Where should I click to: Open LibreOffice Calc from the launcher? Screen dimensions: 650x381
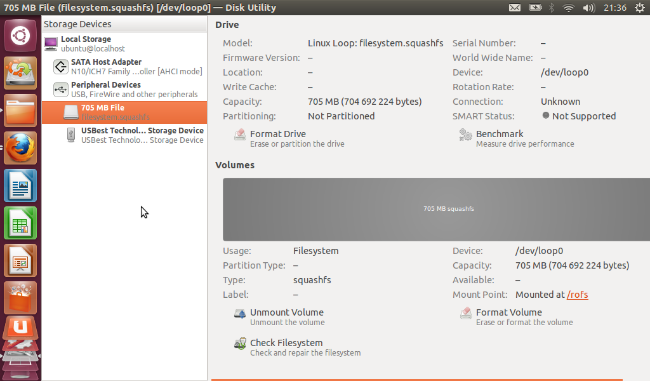20,223
